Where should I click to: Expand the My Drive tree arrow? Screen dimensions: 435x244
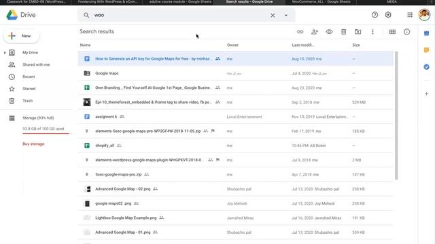click(x=5, y=53)
